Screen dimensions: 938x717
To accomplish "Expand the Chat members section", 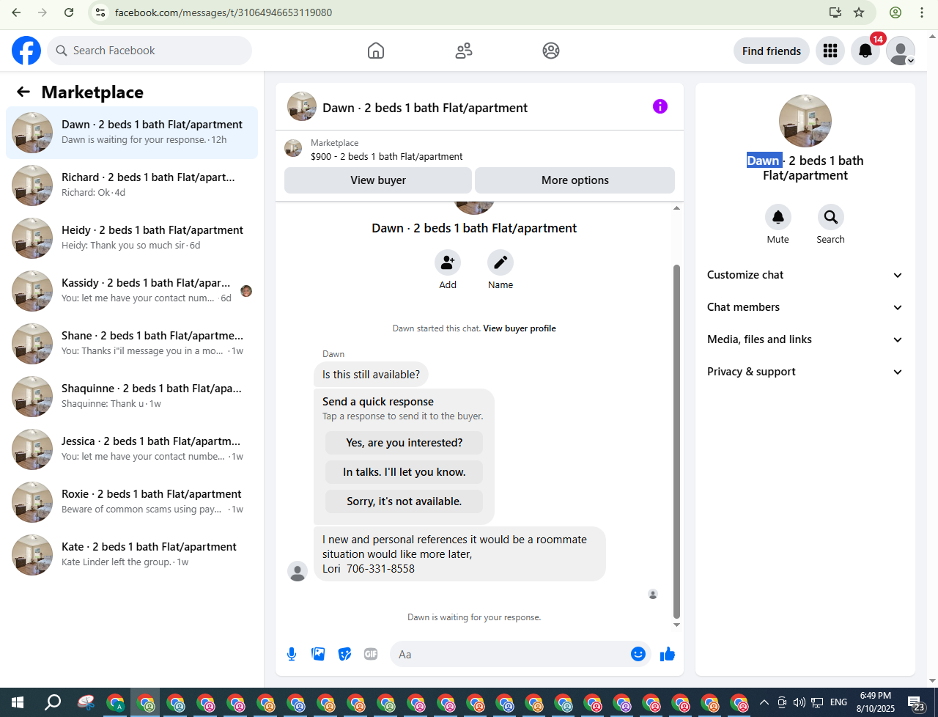I will coord(805,307).
